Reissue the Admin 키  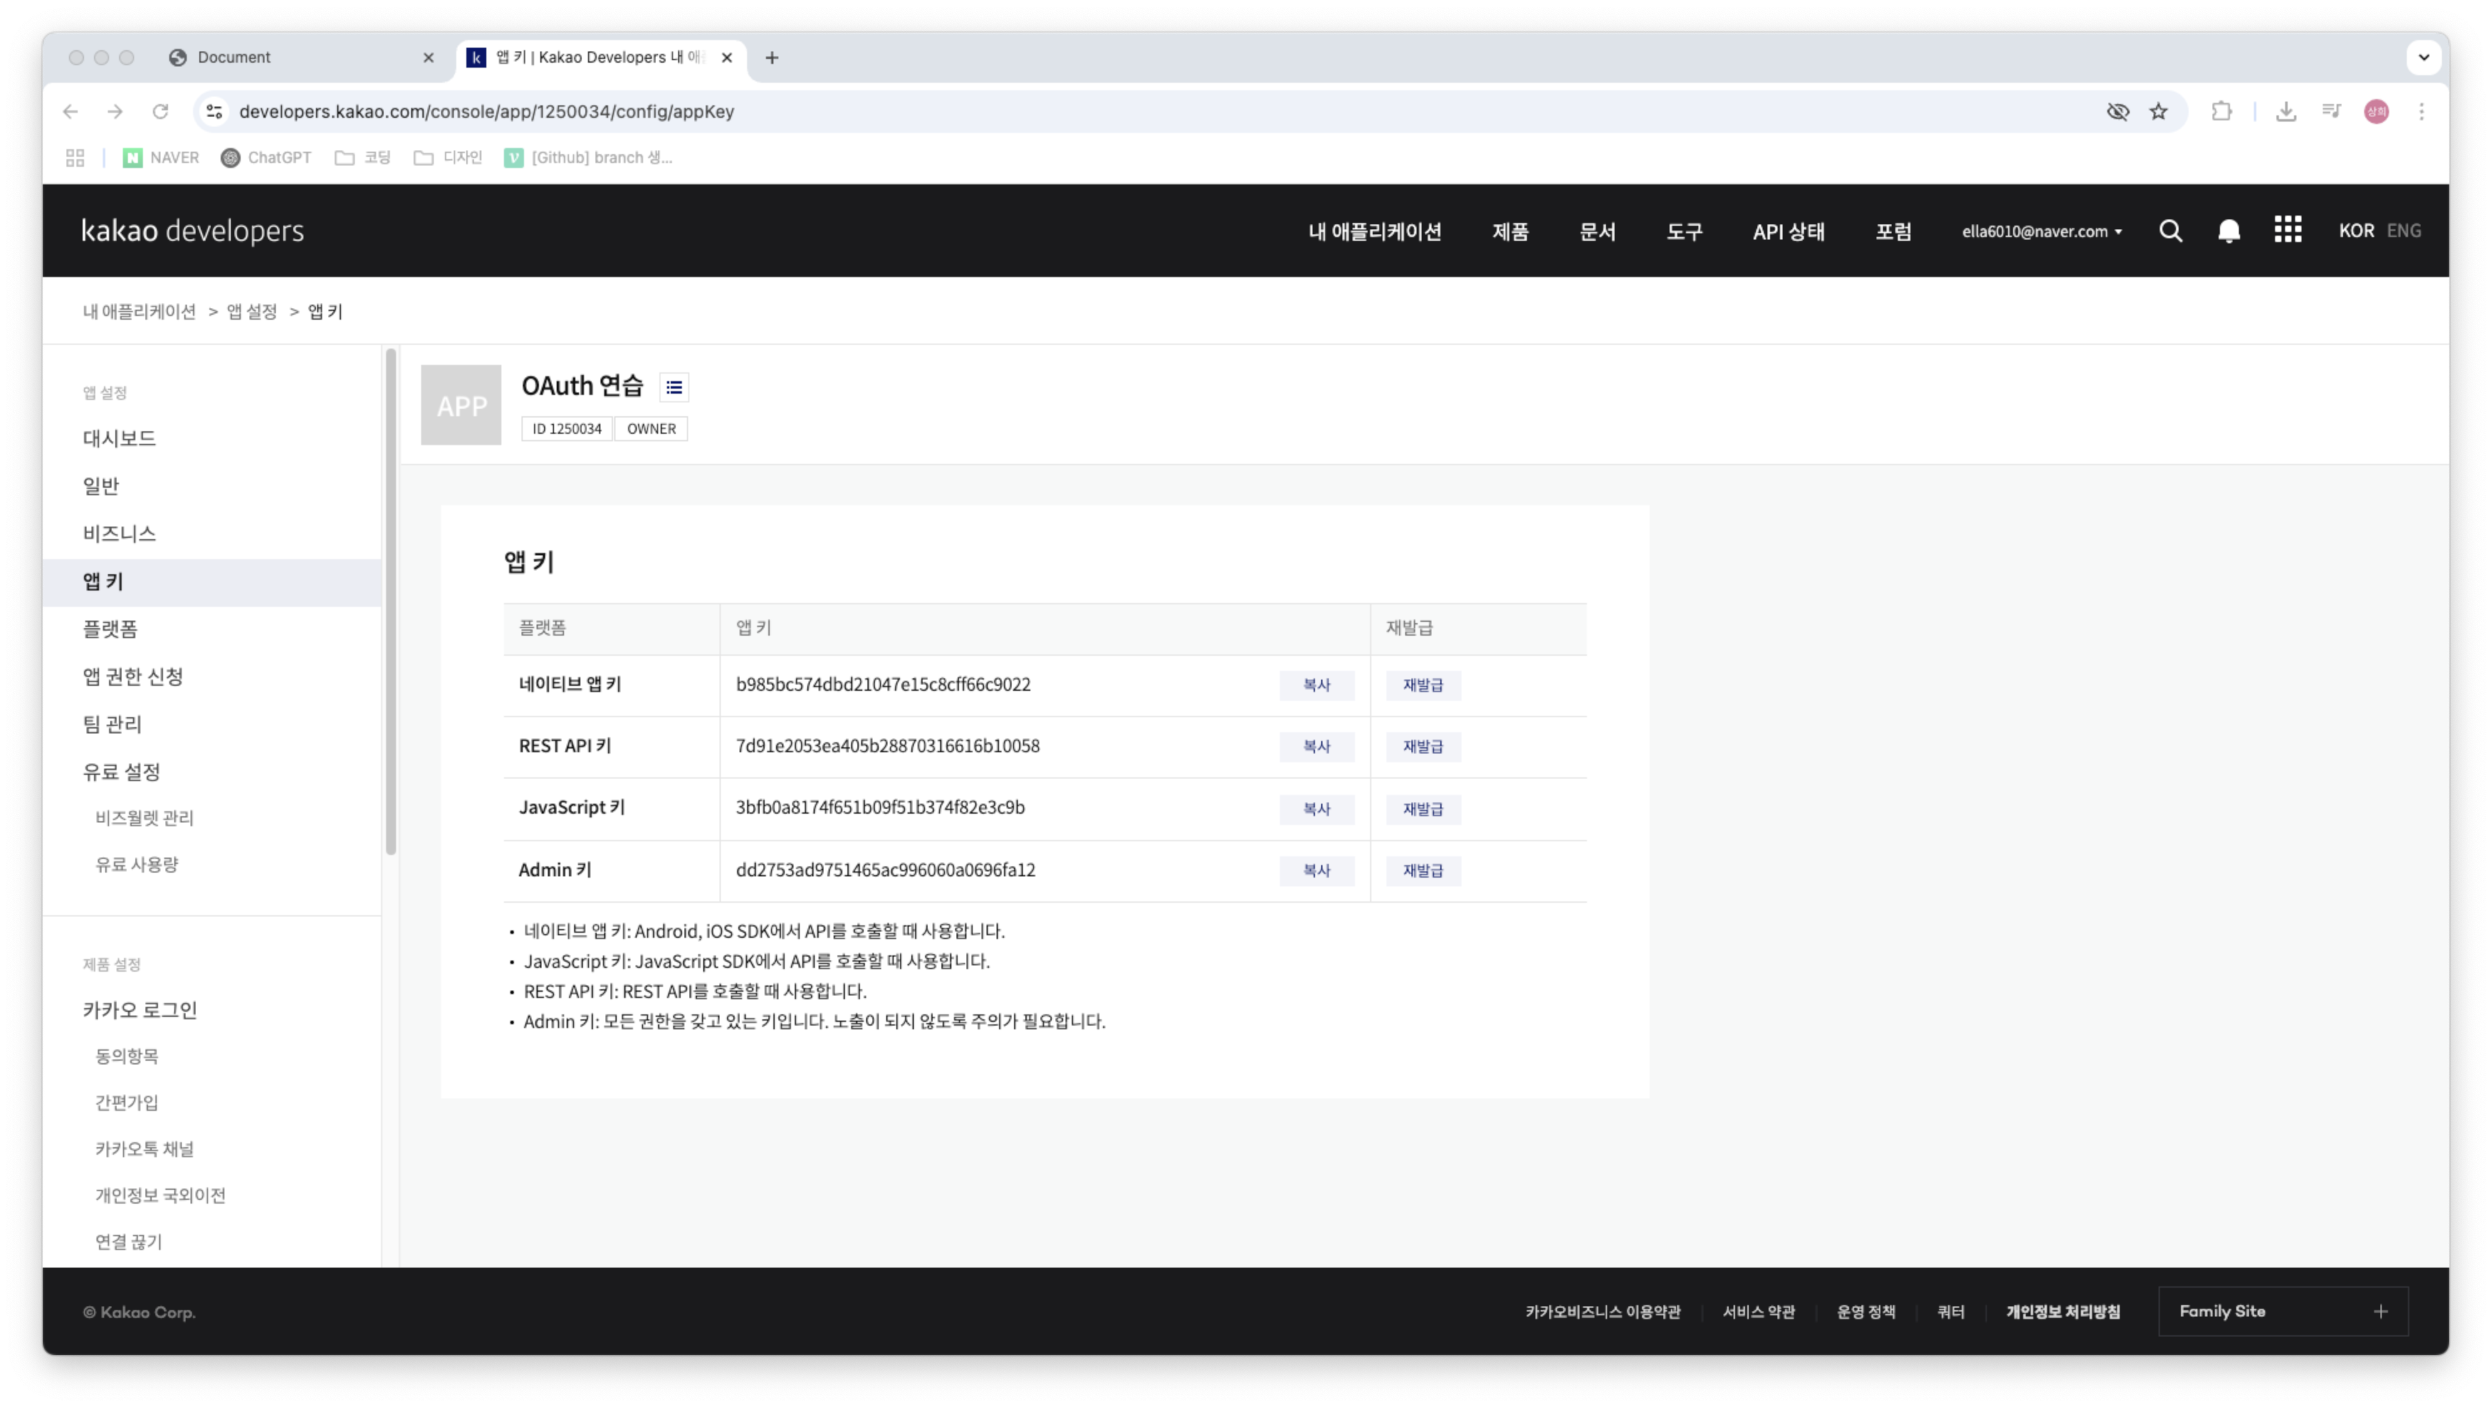(x=1423, y=871)
